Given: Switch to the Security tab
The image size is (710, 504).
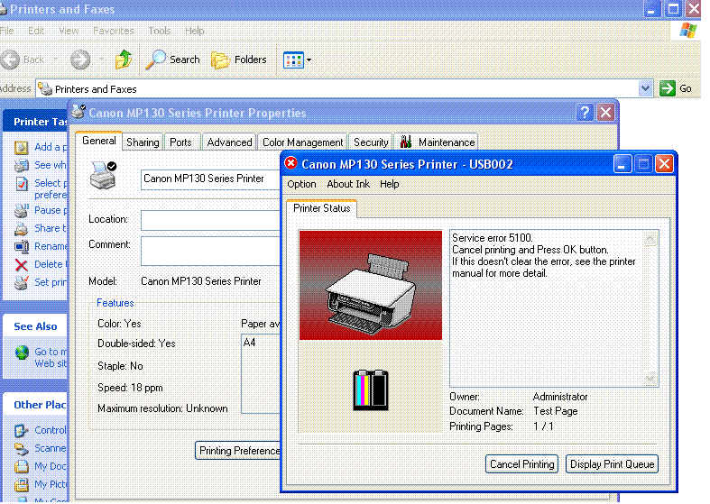Looking at the screenshot, I should [371, 142].
